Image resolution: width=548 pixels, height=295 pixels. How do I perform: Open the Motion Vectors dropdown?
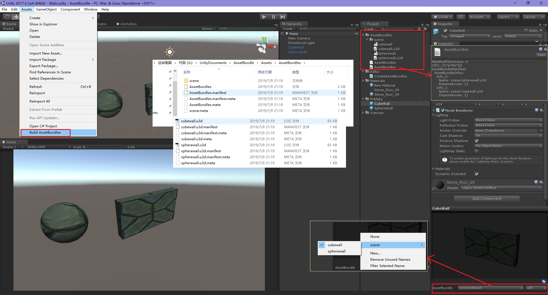[x=508, y=146]
